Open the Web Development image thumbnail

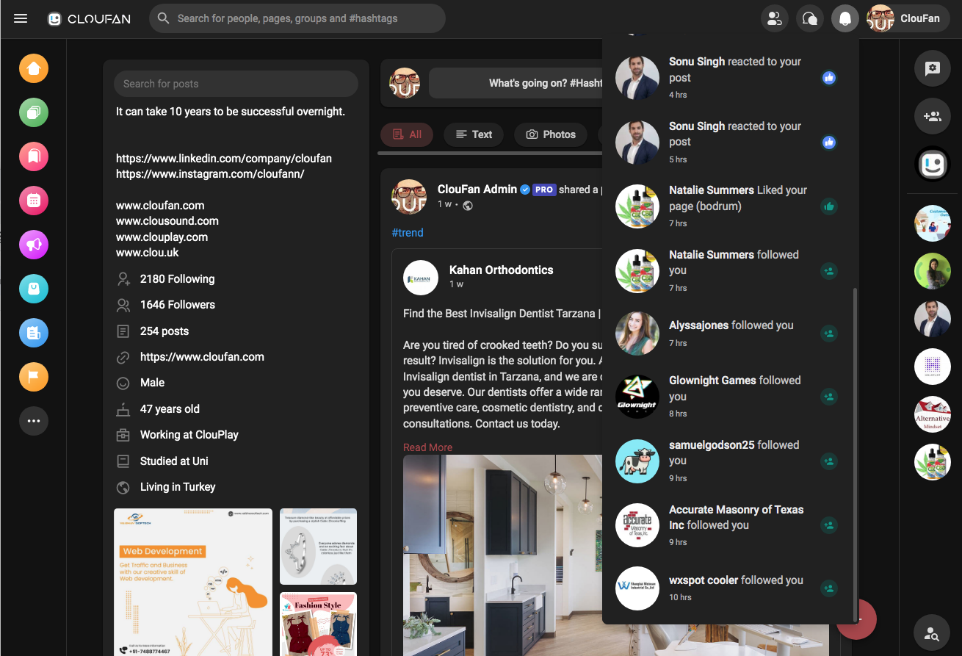193,582
